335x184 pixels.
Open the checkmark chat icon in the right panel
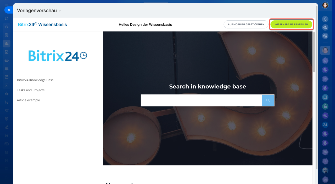tap(325, 97)
